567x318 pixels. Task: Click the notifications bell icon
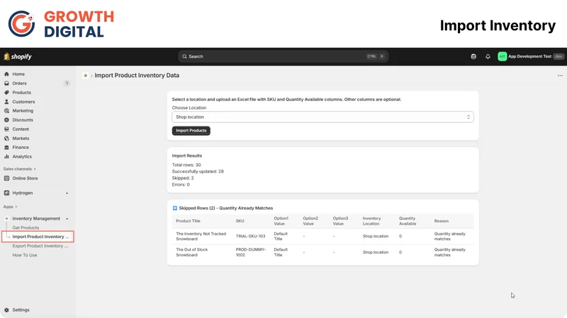pos(488,57)
